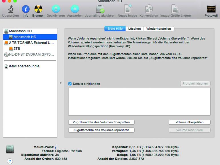Switch to the Erste Hilfe tab
This screenshot has width=220, height=165.
115,29
